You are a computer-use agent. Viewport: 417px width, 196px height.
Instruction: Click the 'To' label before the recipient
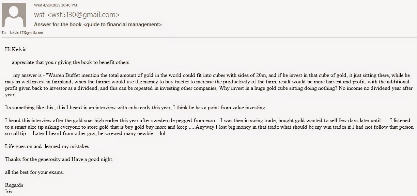(4, 33)
